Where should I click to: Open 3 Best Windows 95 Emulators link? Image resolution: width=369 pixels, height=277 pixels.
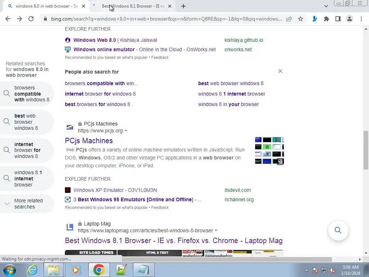point(138,199)
